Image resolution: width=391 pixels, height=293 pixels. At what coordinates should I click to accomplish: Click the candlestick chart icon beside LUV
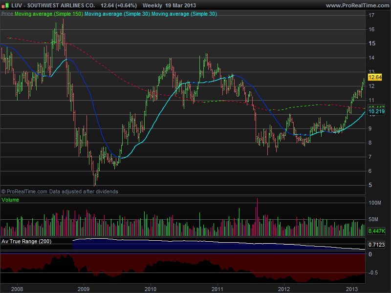coord(4,5)
